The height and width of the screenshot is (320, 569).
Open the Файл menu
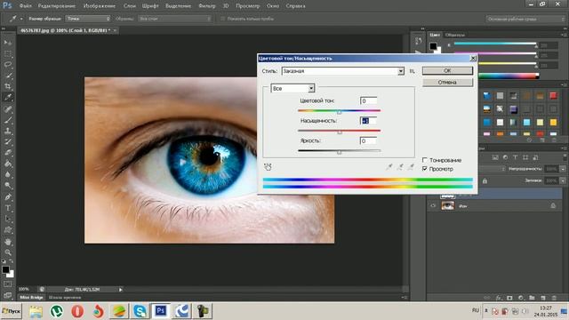pos(26,6)
